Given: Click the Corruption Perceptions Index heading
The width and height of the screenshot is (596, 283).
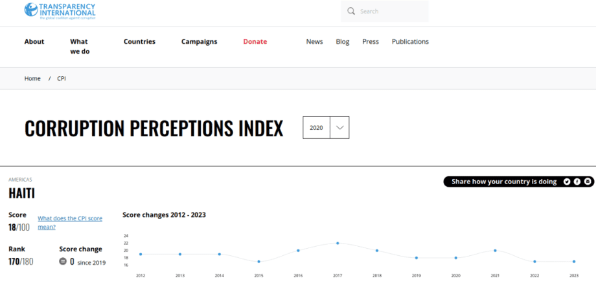Looking at the screenshot, I should click(154, 129).
